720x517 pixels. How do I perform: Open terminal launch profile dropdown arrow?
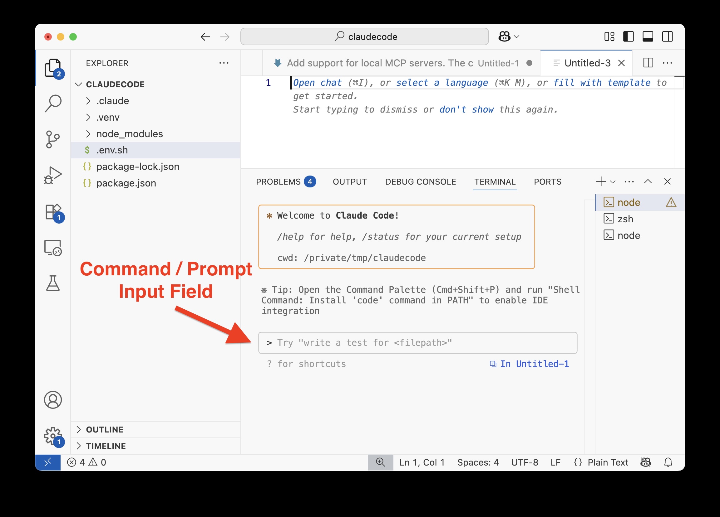(613, 182)
